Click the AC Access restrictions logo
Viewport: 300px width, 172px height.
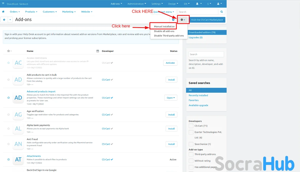18,63
